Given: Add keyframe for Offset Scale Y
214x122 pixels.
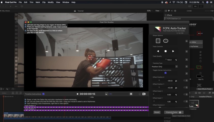Looking at the screenshot, I should point(184,101).
